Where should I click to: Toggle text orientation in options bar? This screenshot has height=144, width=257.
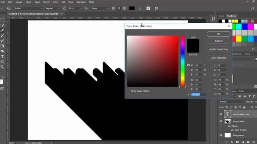[x=9, y=8]
